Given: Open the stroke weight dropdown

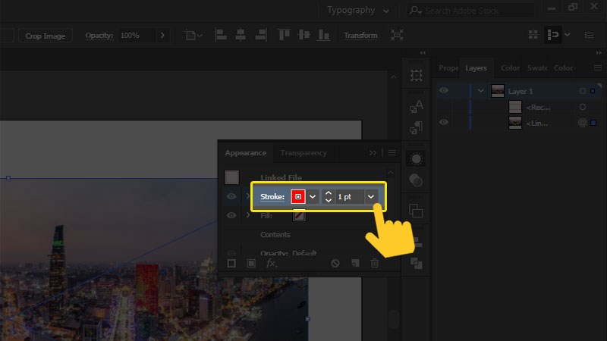Looking at the screenshot, I should pos(371,196).
